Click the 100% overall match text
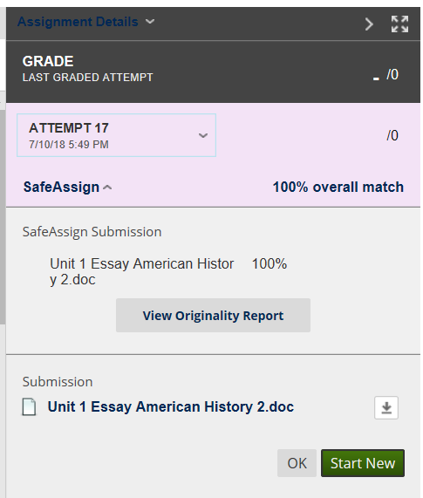 coord(338,187)
